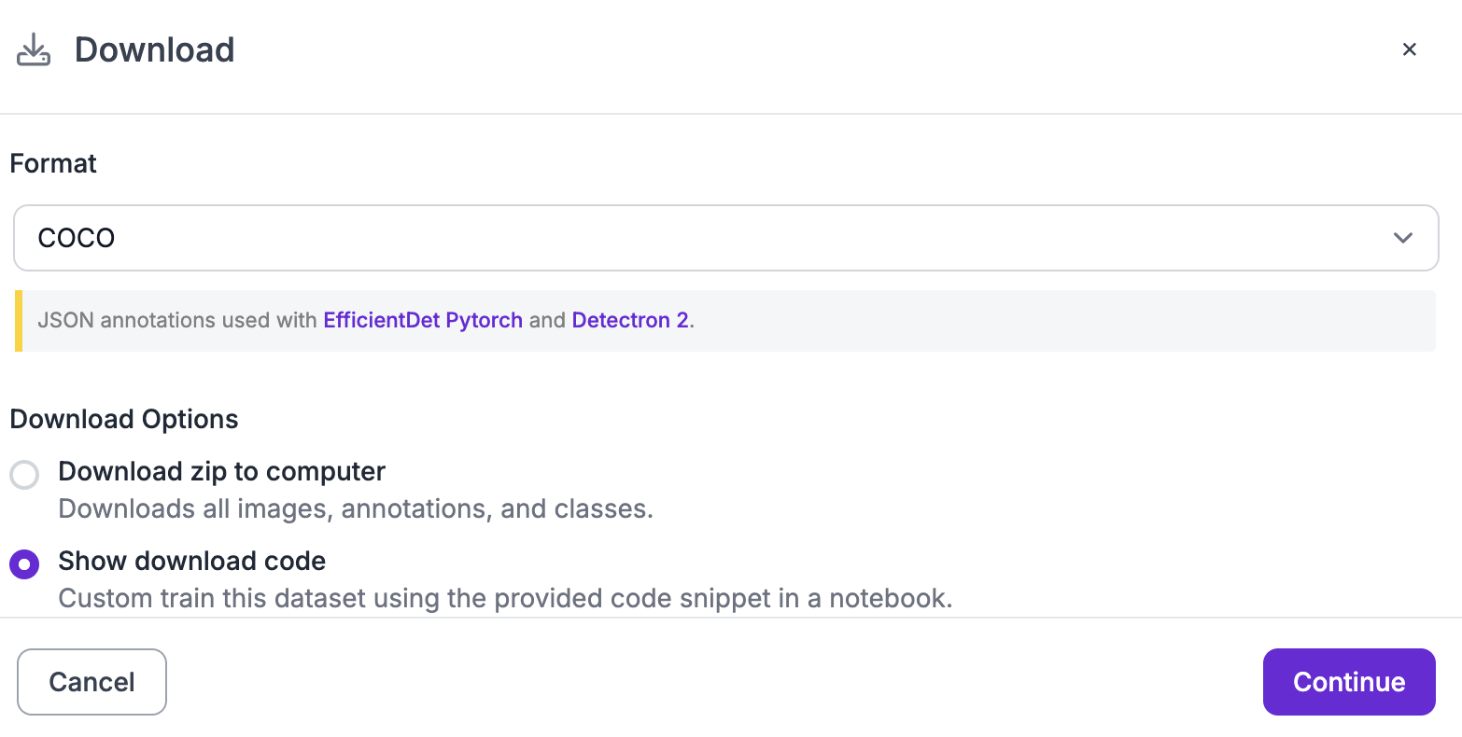Select the Download zip to computer radio
The height and width of the screenshot is (737, 1462).
(x=24, y=475)
